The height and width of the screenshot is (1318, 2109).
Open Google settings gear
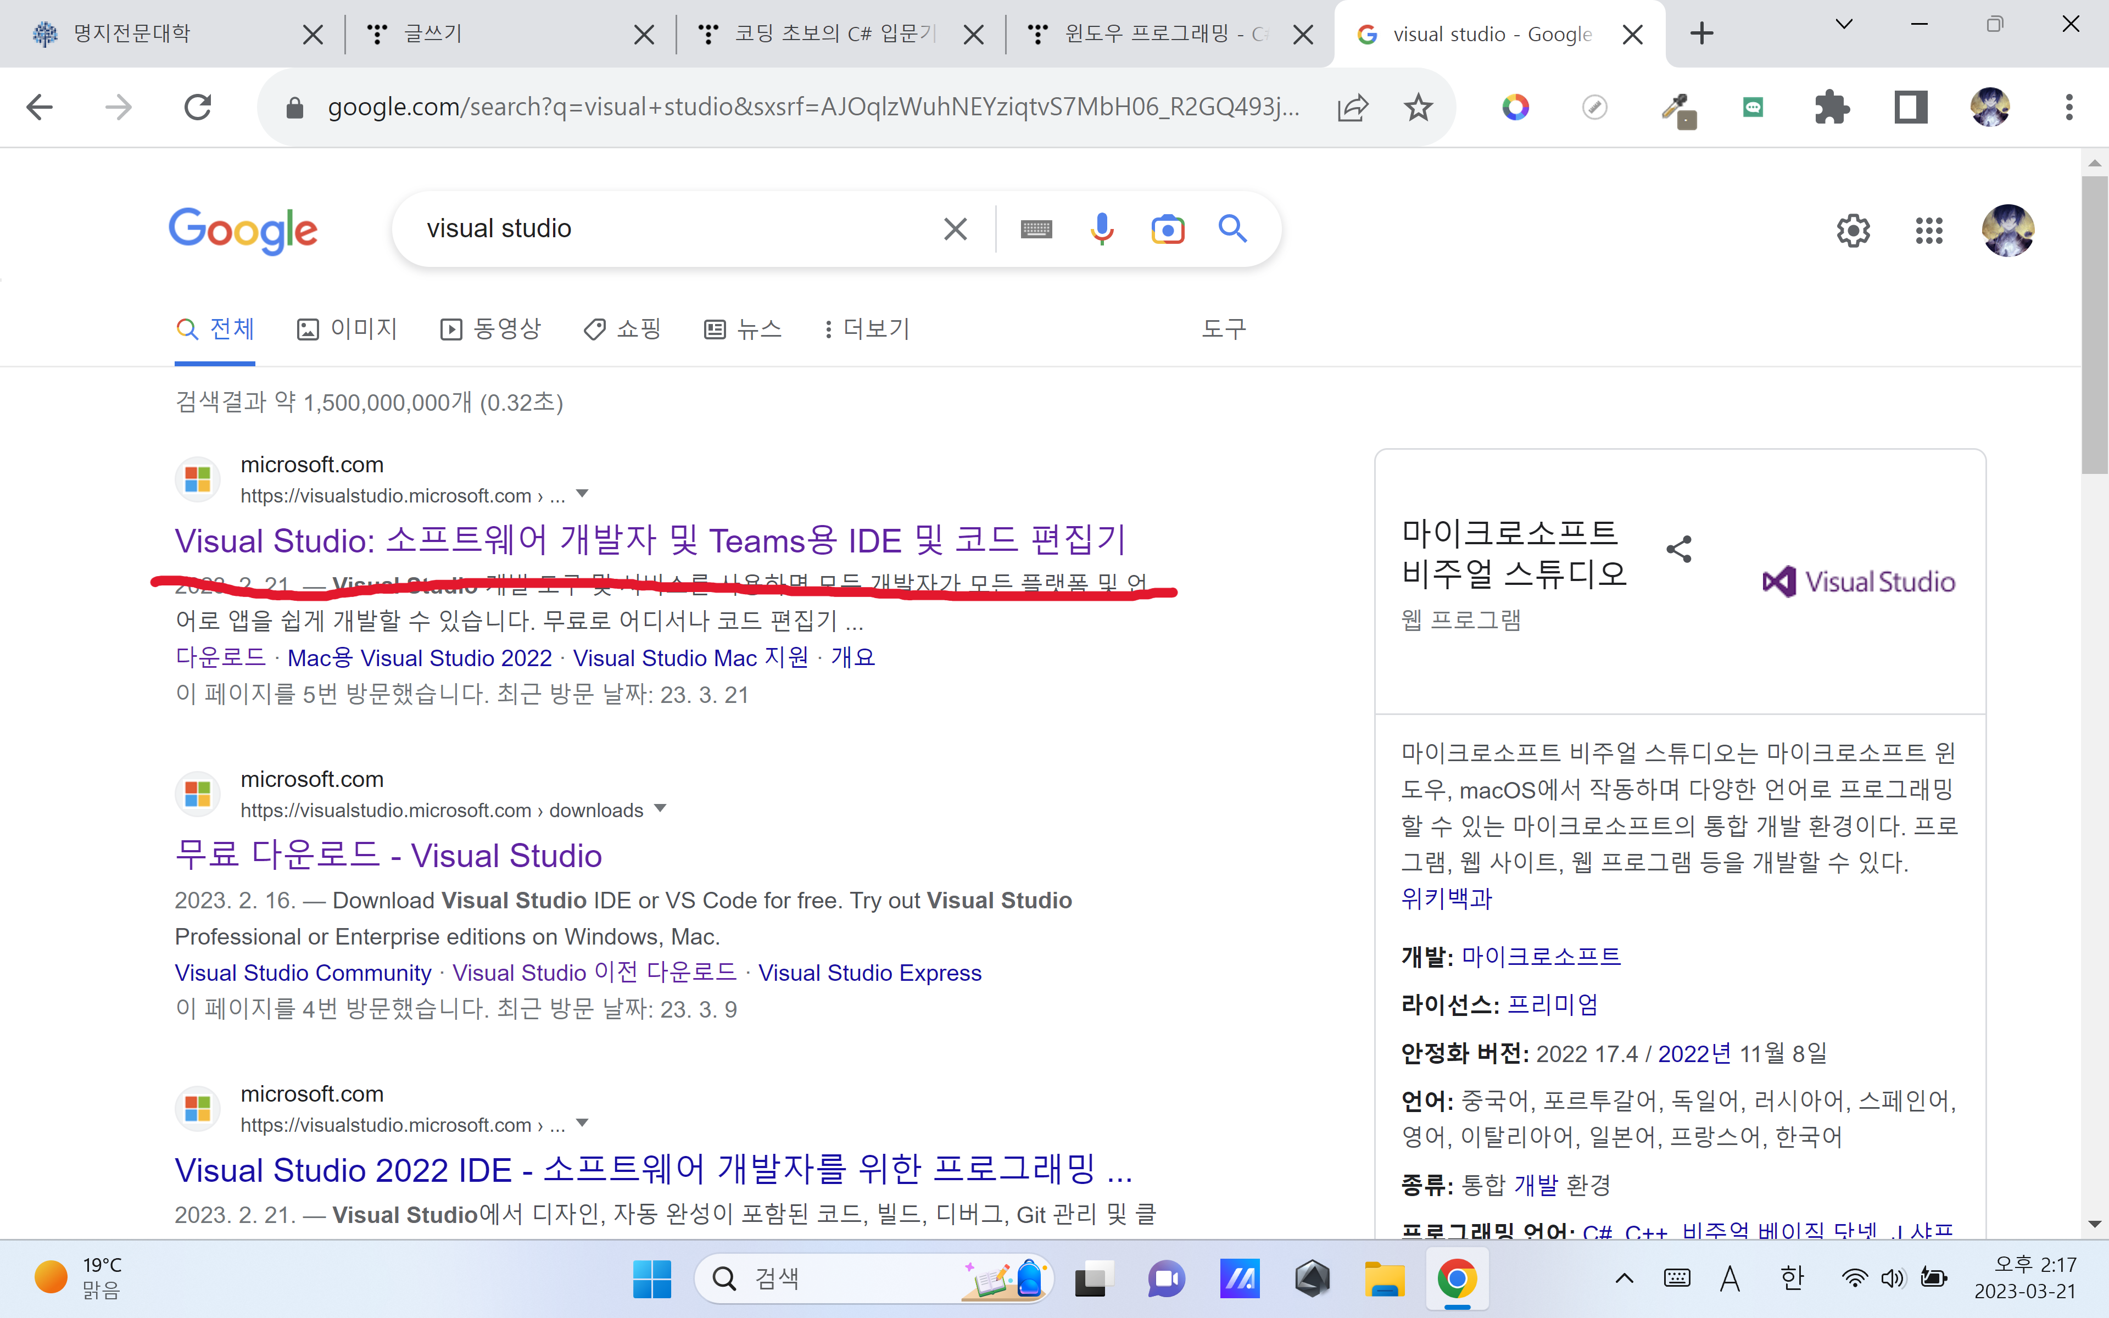tap(1853, 230)
